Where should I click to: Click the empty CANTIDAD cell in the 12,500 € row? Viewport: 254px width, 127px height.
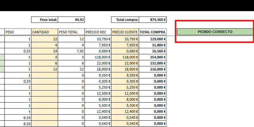click(44, 93)
